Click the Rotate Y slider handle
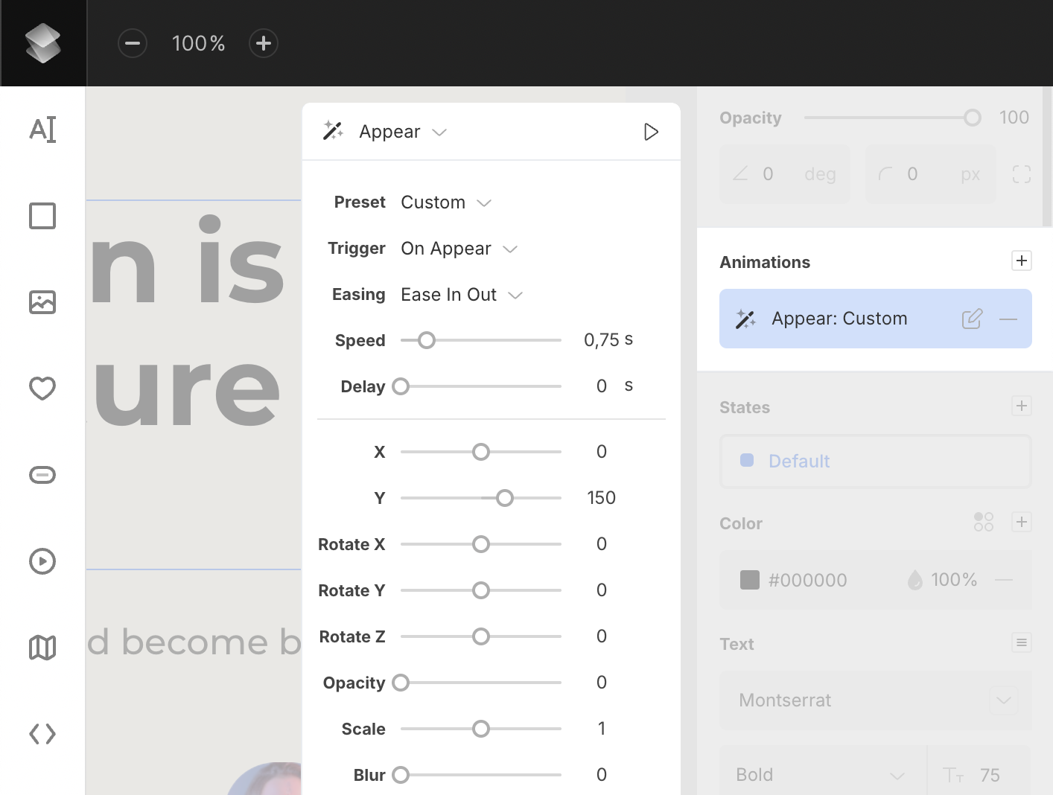The height and width of the screenshot is (795, 1053). pos(481,590)
